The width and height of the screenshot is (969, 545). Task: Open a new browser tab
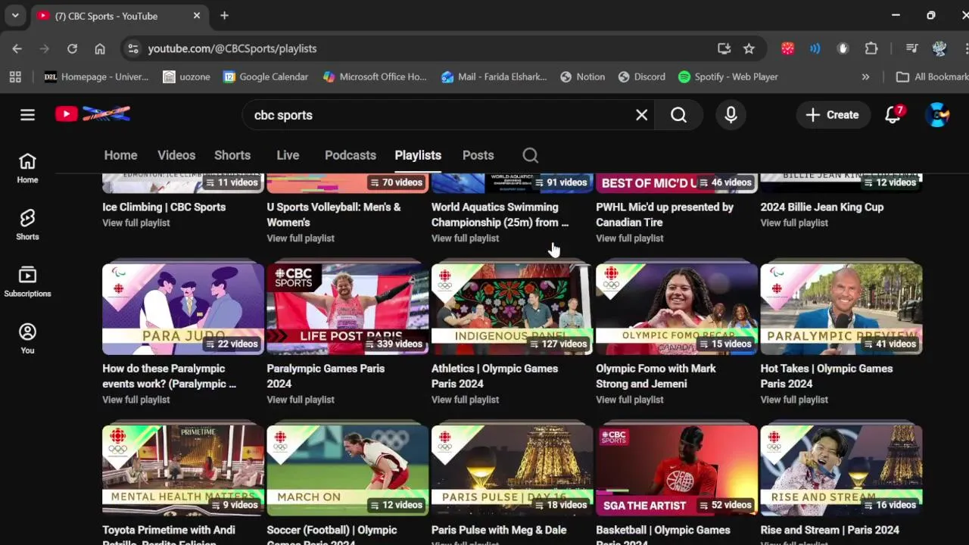pos(224,15)
